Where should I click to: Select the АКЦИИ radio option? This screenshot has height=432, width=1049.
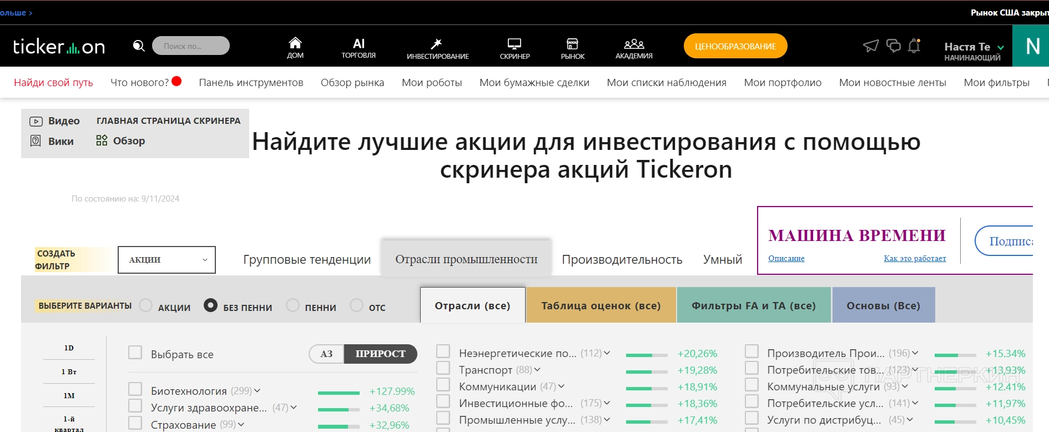[x=146, y=305]
